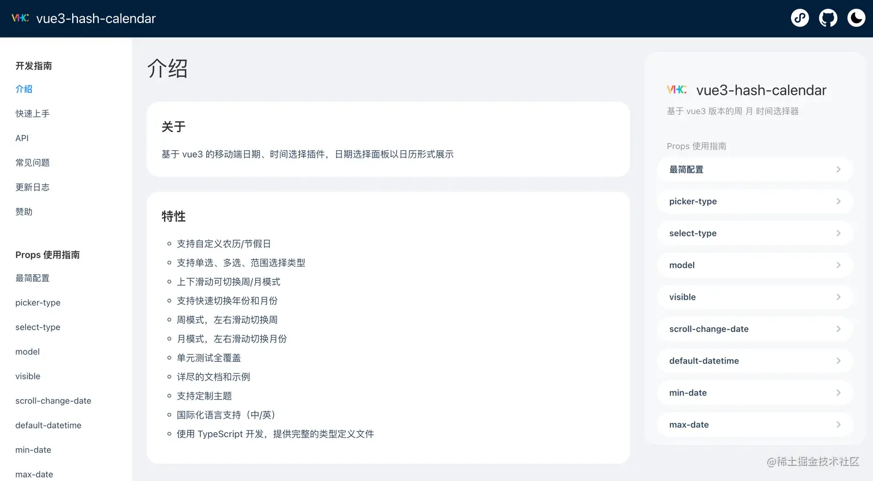Click the text 支持定制主题
This screenshot has height=481, width=873.
point(204,396)
